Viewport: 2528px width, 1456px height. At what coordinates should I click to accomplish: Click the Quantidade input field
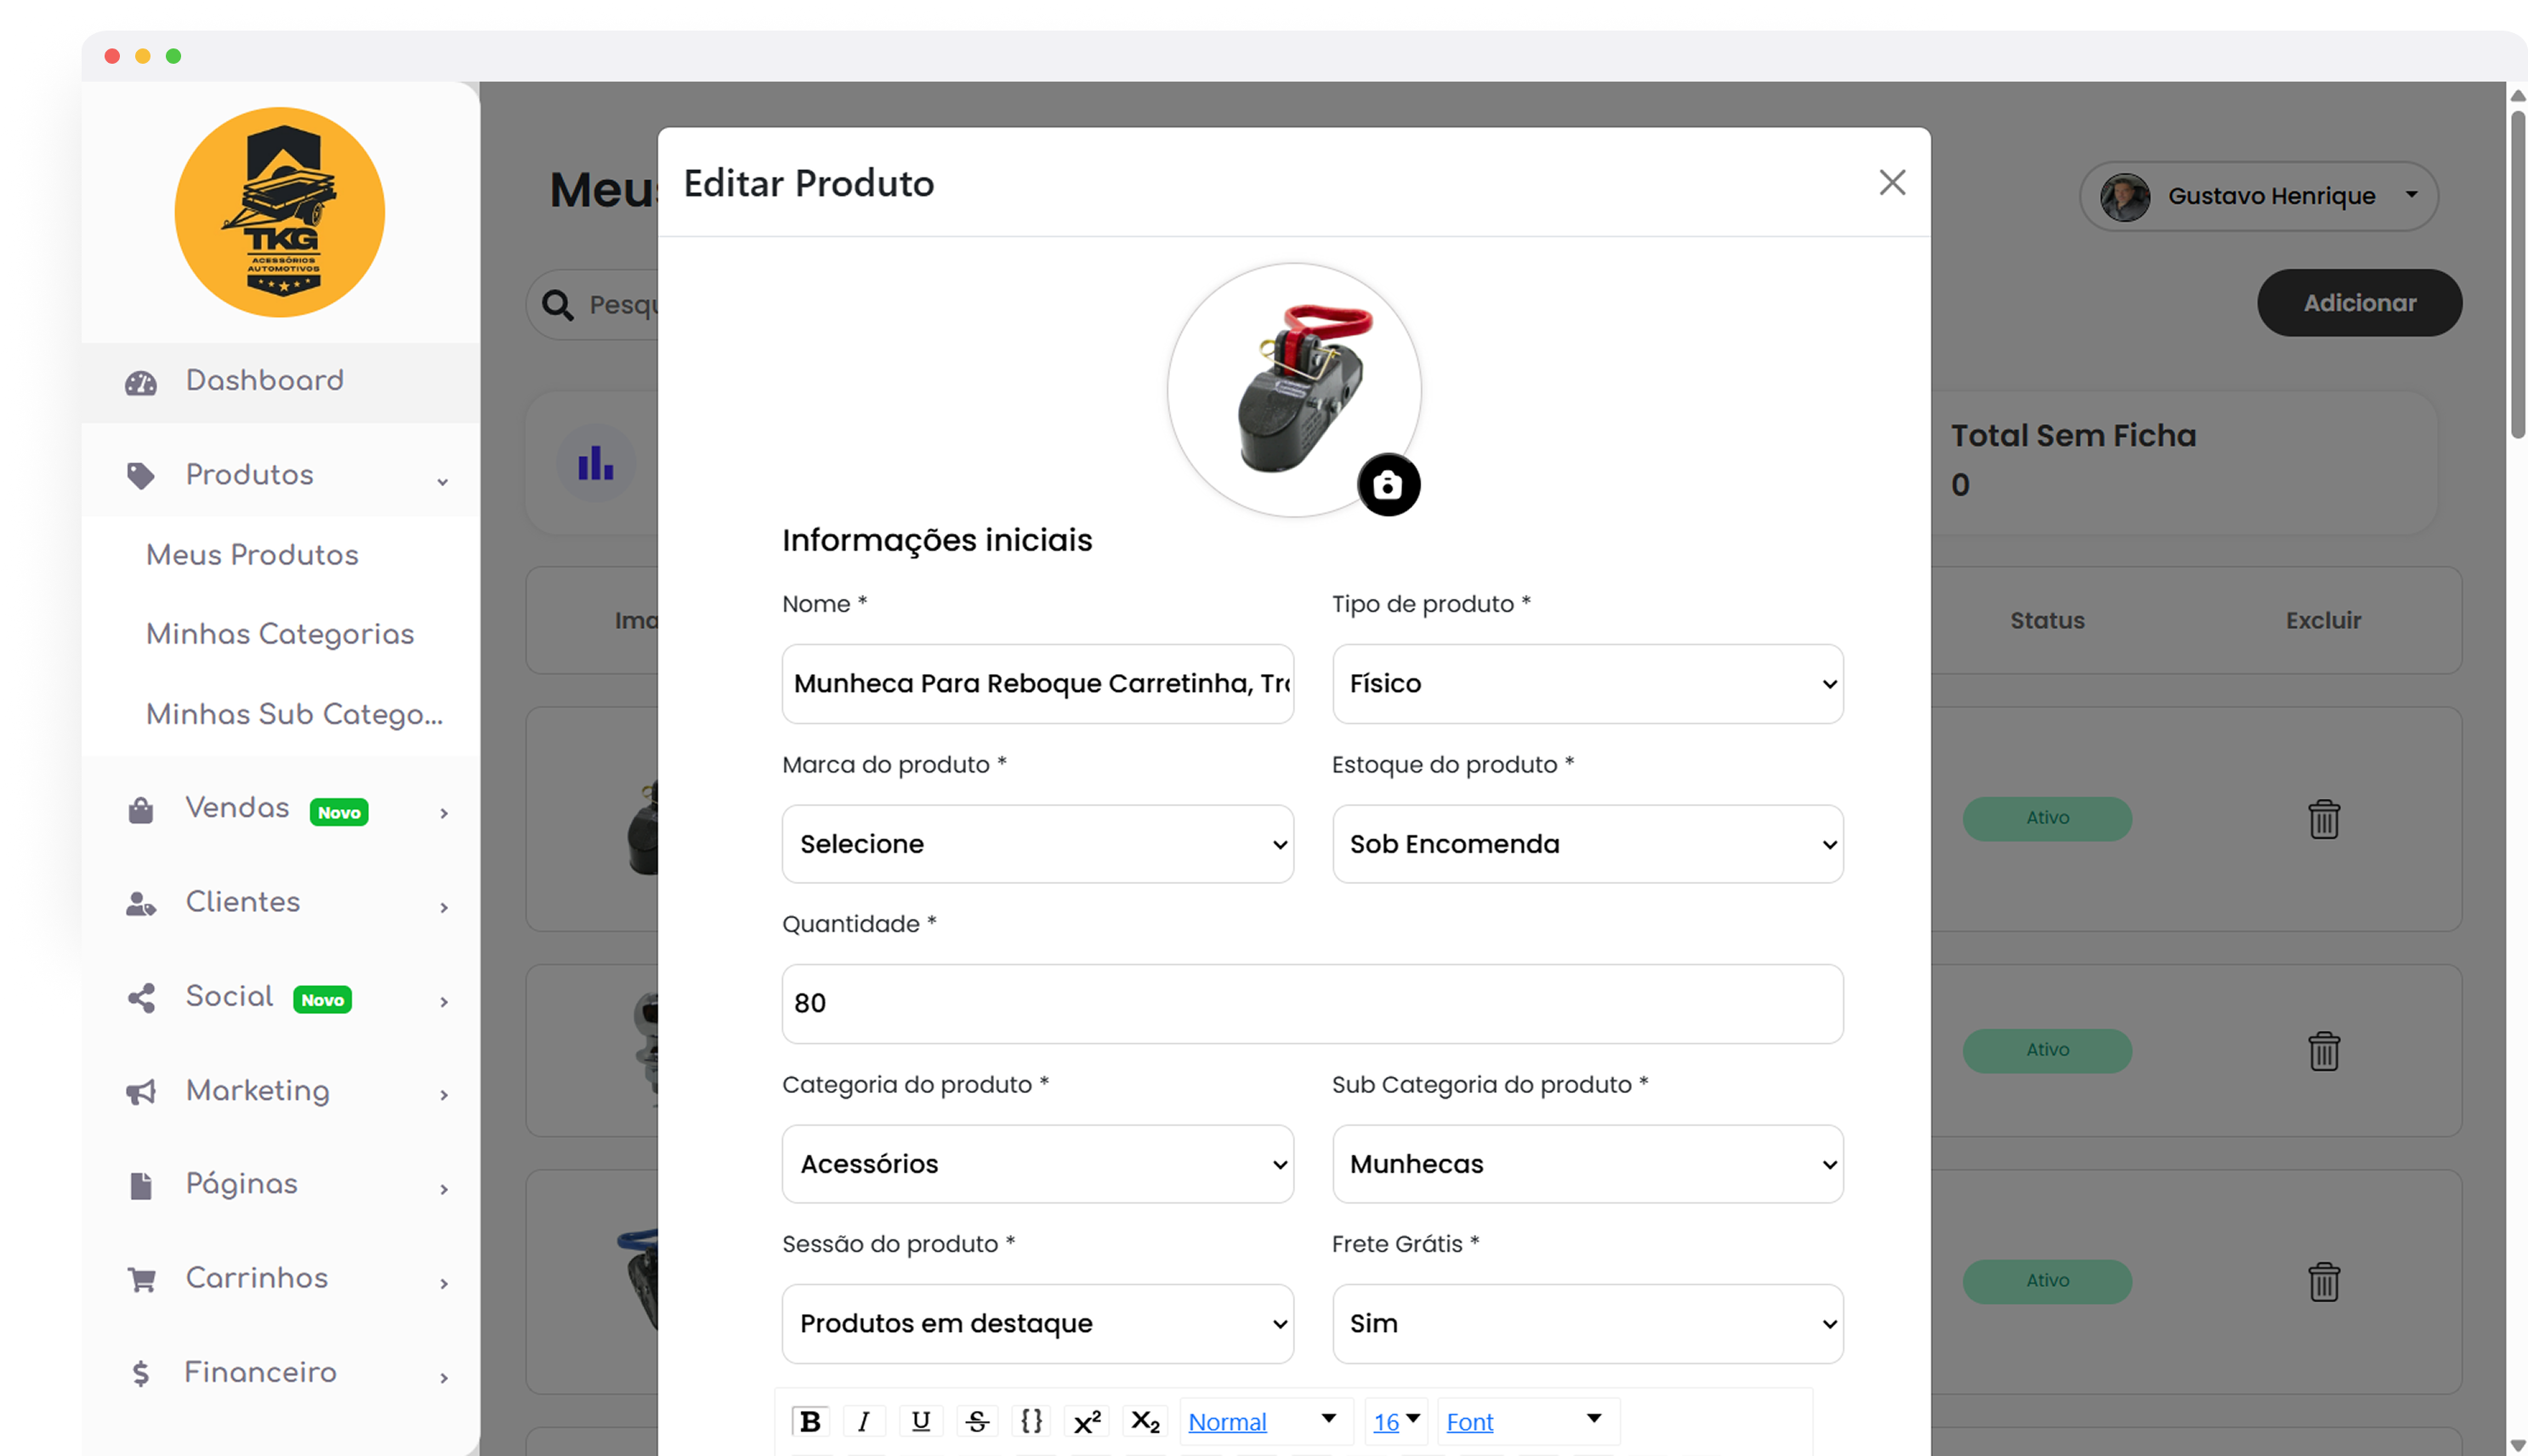coord(1311,1004)
